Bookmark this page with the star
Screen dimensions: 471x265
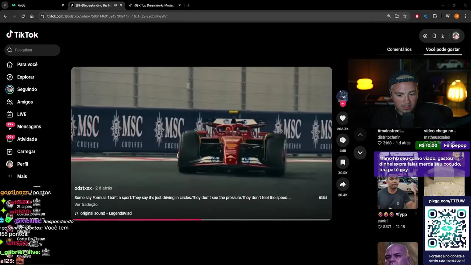coord(405,16)
